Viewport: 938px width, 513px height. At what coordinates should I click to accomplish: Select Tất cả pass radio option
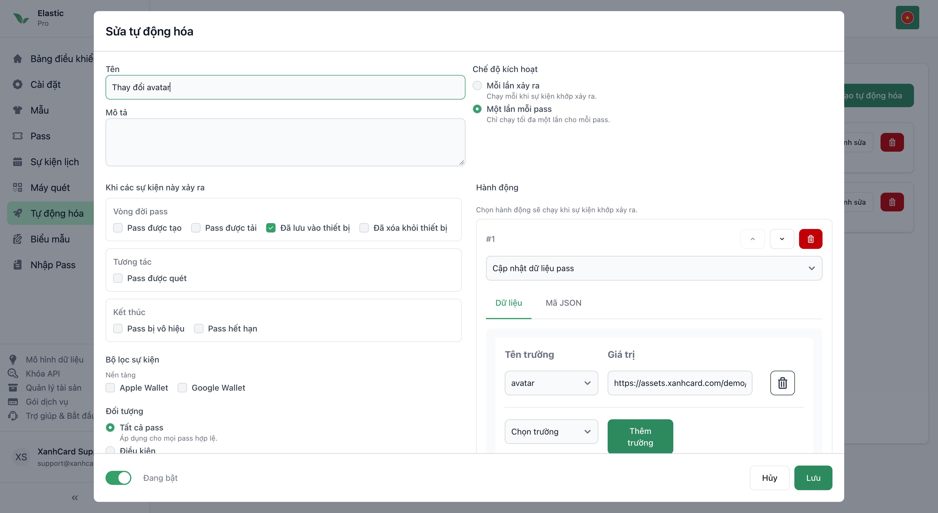pos(110,427)
